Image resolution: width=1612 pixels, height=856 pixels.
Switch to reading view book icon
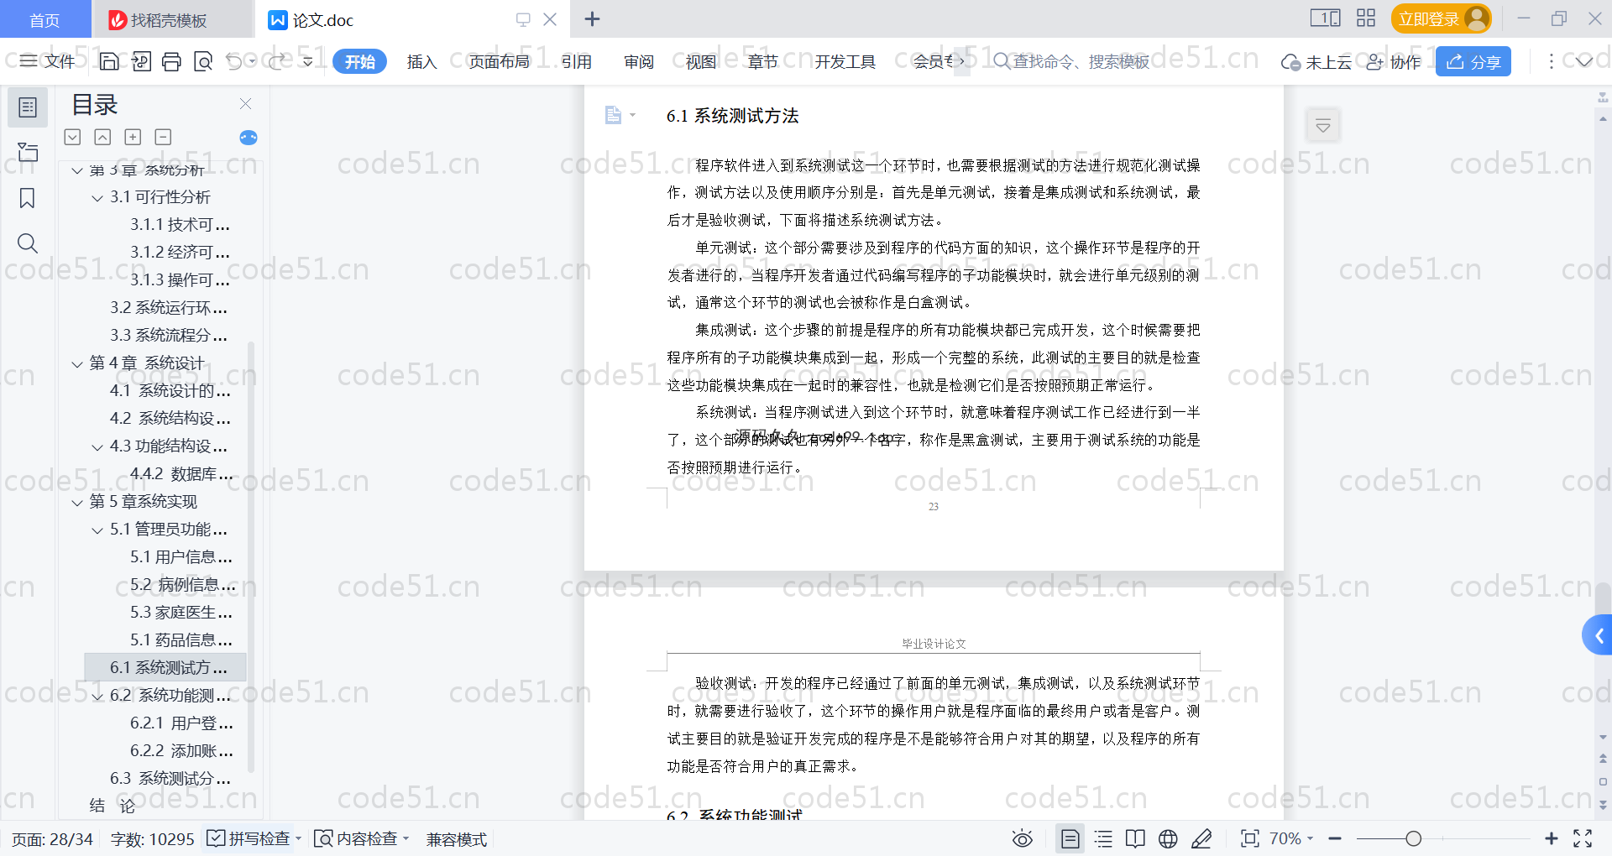pyautogui.click(x=1135, y=838)
